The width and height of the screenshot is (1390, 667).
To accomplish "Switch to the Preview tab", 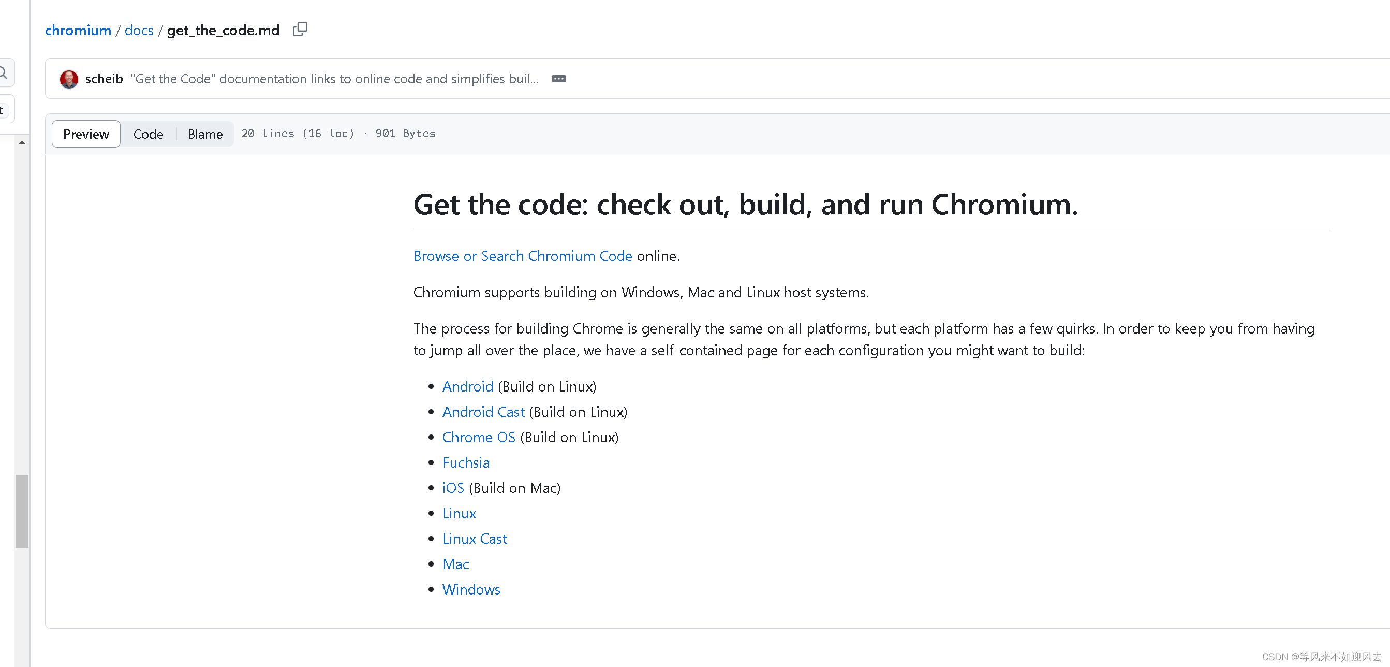I will [x=86, y=134].
